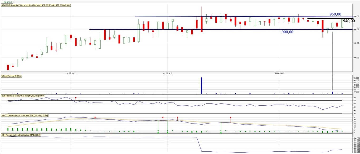Click the rightmost green candle on the price chart

pyautogui.click(x=342, y=23)
